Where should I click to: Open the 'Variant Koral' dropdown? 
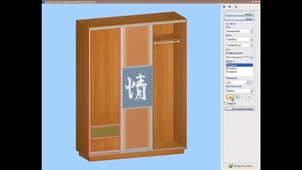[252, 45]
